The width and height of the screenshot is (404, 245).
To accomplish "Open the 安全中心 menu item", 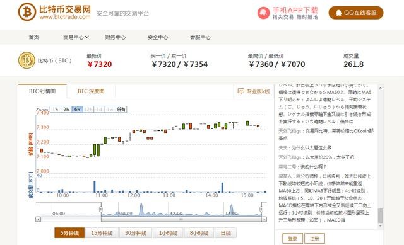I will 158,37.
